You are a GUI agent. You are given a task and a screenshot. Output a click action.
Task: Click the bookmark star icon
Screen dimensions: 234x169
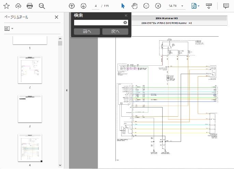click(x=6, y=6)
